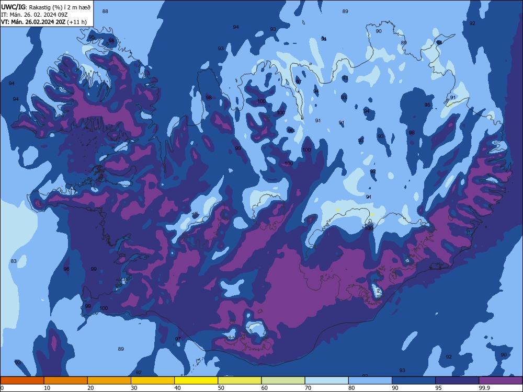Image resolution: width=523 pixels, height=392 pixels.
Task: Click the light blue 80–90 legend swatch
Action: pyautogui.click(x=370, y=381)
